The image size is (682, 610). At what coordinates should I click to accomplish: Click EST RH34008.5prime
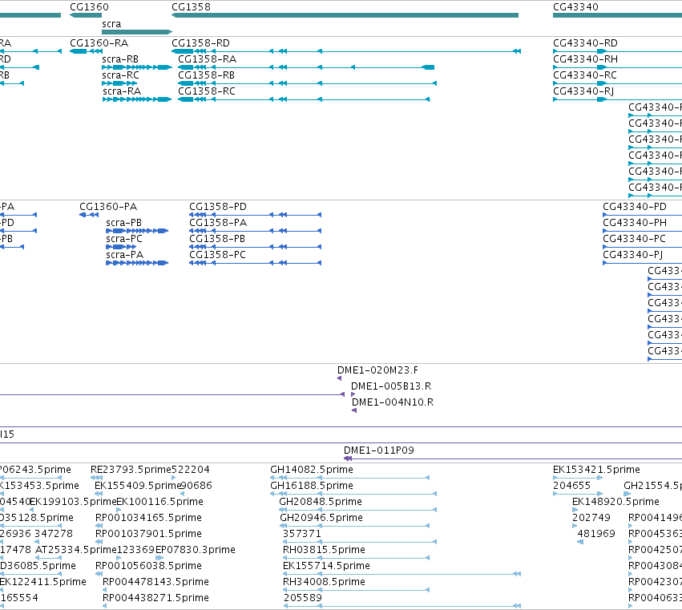324,582
